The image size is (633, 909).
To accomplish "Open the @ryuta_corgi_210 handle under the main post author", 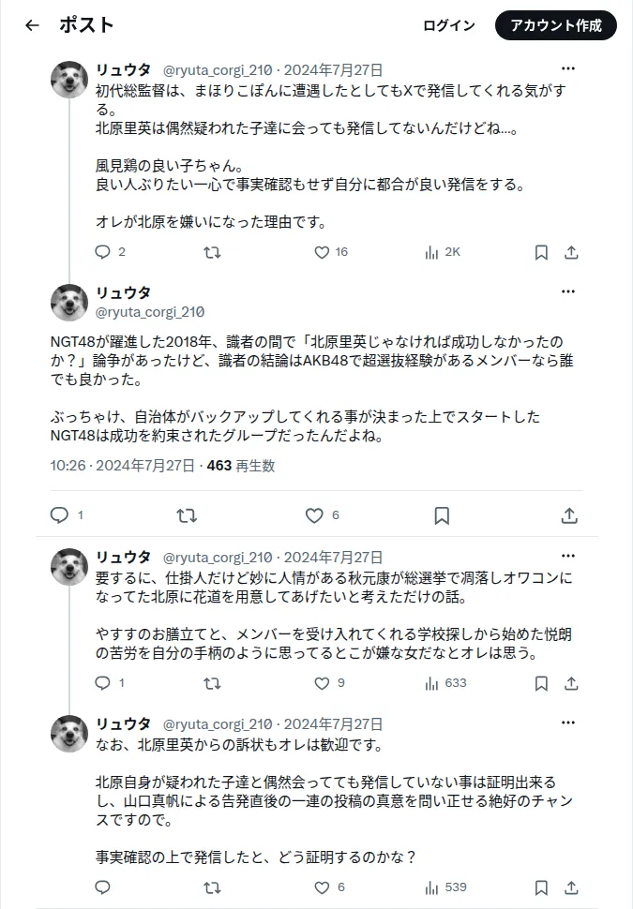I will [150, 312].
